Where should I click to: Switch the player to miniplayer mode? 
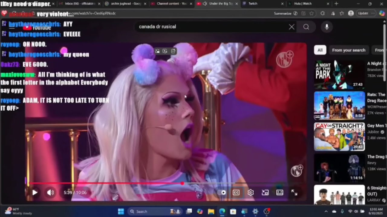pyautogui.click(x=265, y=193)
